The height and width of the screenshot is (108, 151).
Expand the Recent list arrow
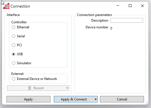coord(67,88)
